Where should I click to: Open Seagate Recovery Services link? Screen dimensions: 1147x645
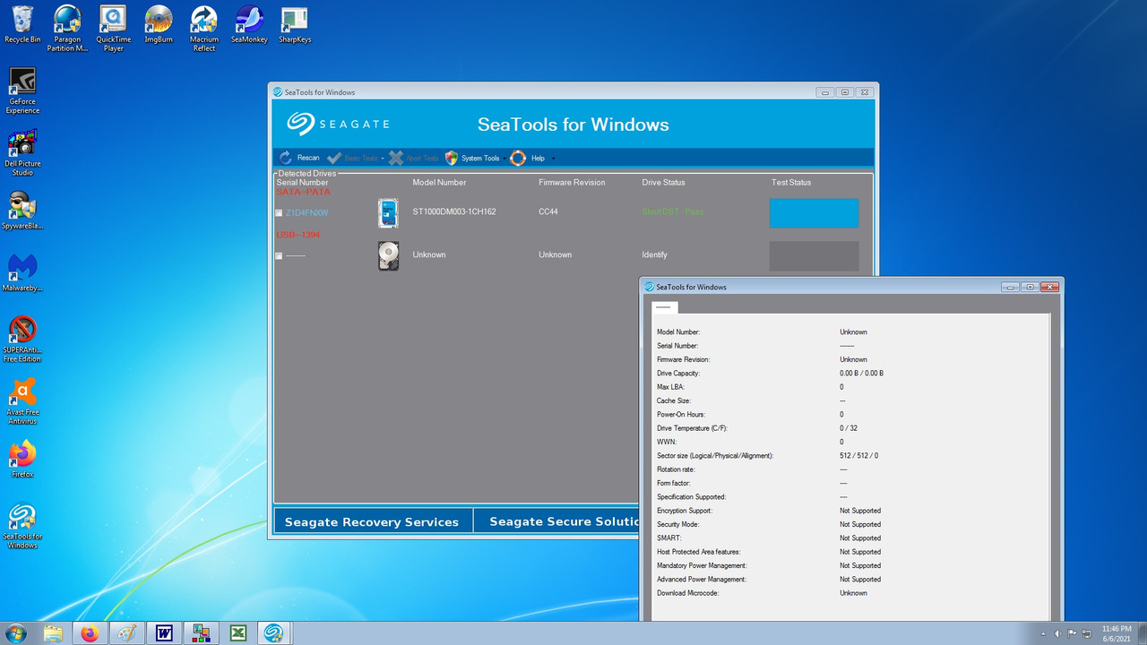pyautogui.click(x=372, y=521)
